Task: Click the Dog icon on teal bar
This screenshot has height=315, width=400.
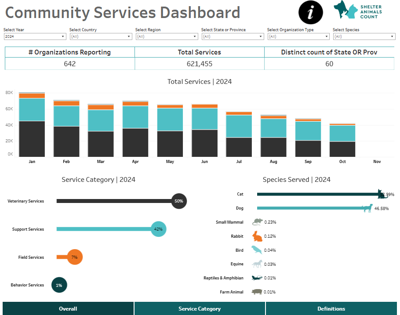Action: pos(367,208)
